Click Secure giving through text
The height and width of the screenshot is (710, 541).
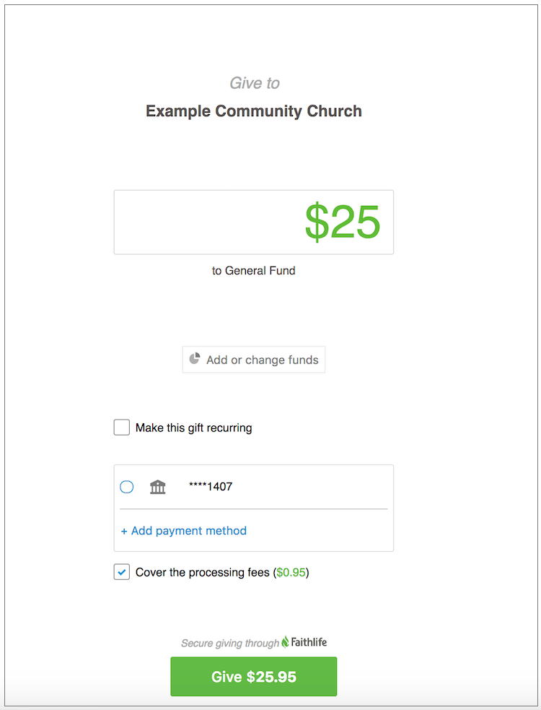[230, 644]
